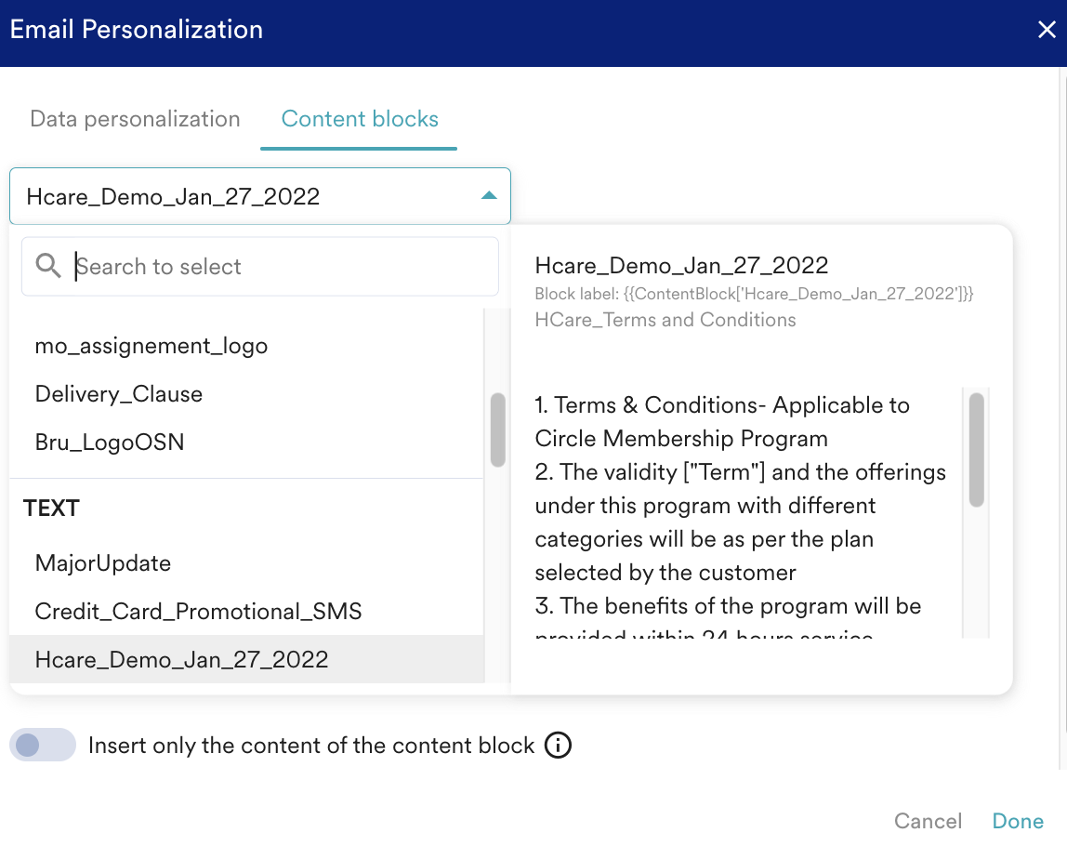Select the Delivery_Clause content block

119,393
